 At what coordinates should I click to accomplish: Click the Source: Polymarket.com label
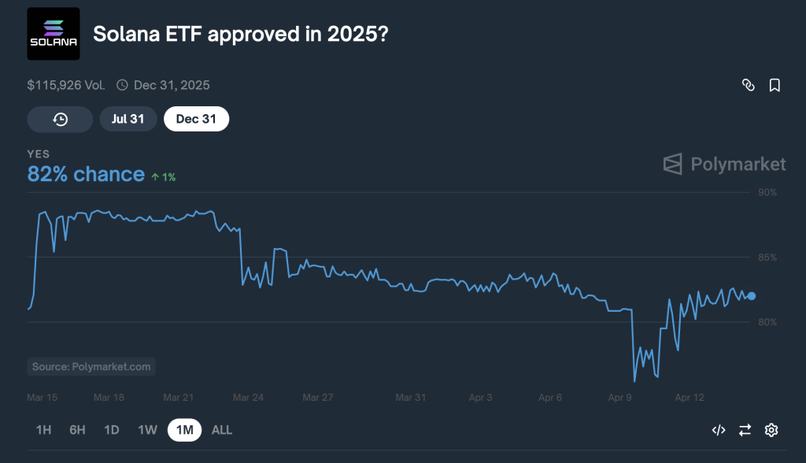[91, 367]
